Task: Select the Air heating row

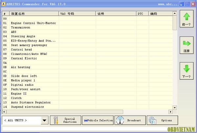Action: tap(87, 67)
